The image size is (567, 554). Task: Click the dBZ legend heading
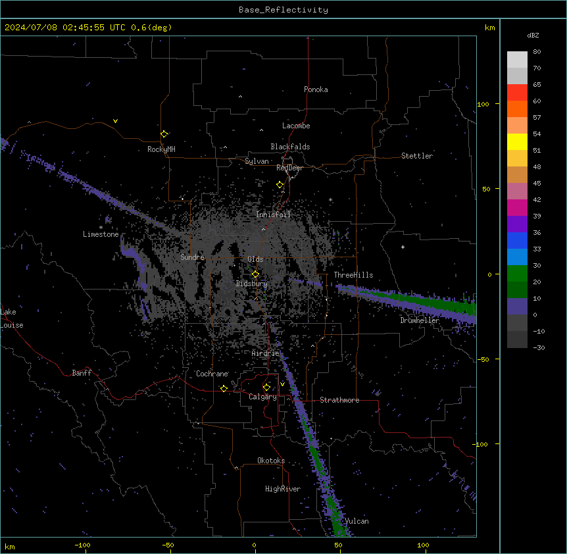pyautogui.click(x=533, y=36)
